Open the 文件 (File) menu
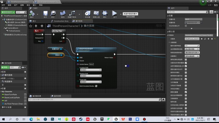Viewport: 219px width, 123px height. click(x=3, y=5)
